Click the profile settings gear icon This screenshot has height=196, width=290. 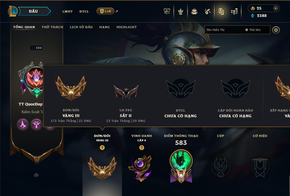(x=276, y=30)
